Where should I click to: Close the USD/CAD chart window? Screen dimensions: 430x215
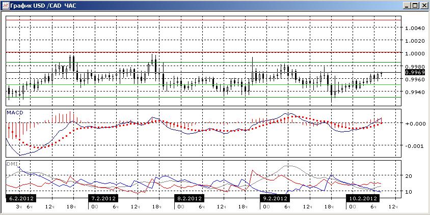coord(423,5)
